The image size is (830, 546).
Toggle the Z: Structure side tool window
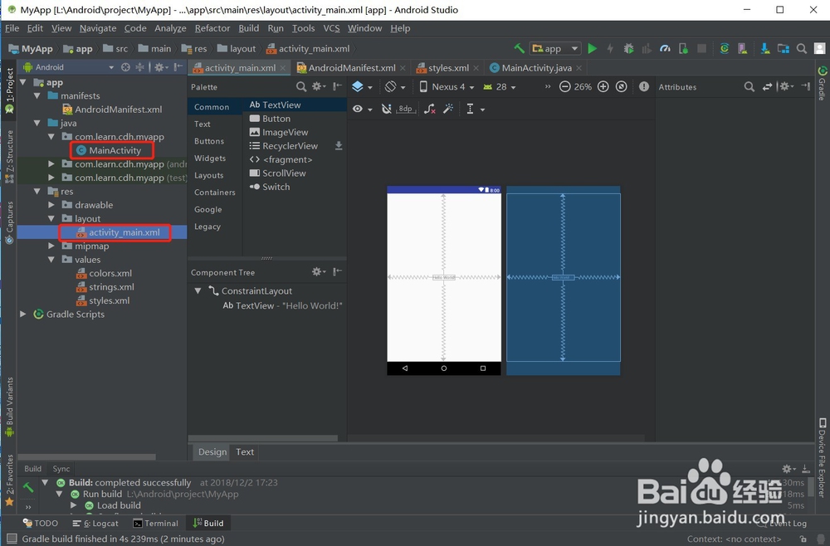coord(9,157)
